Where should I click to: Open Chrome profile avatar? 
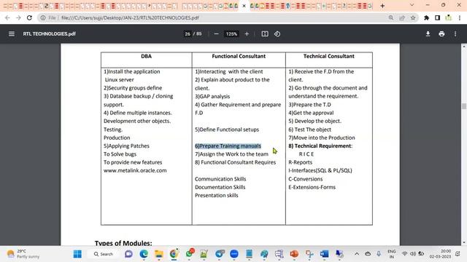[x=448, y=17]
